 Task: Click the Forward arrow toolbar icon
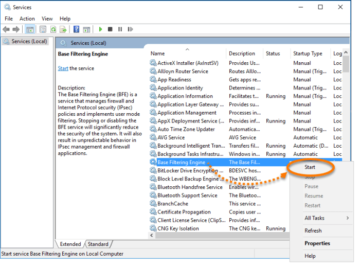pos(16,29)
